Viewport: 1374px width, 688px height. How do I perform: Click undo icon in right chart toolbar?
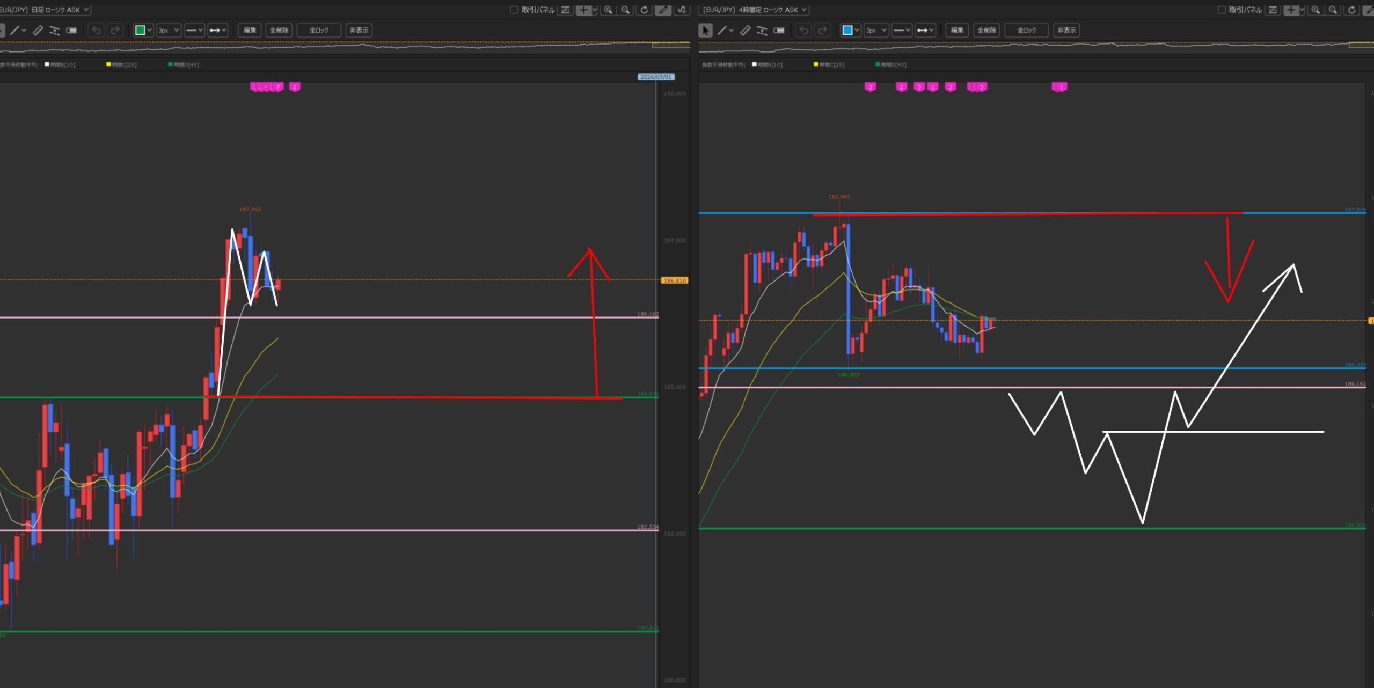tap(803, 31)
